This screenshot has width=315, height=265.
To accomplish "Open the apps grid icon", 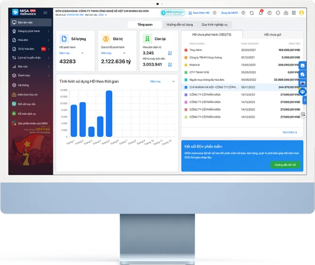I will 294,13.
